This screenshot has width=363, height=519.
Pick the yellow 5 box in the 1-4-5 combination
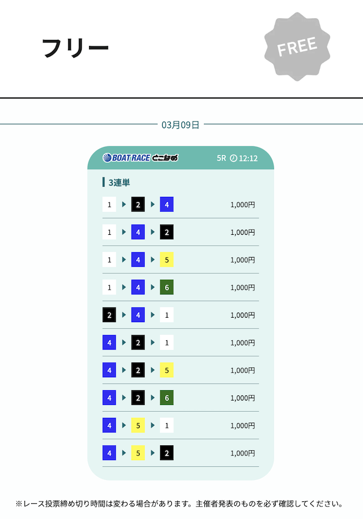pyautogui.click(x=167, y=260)
